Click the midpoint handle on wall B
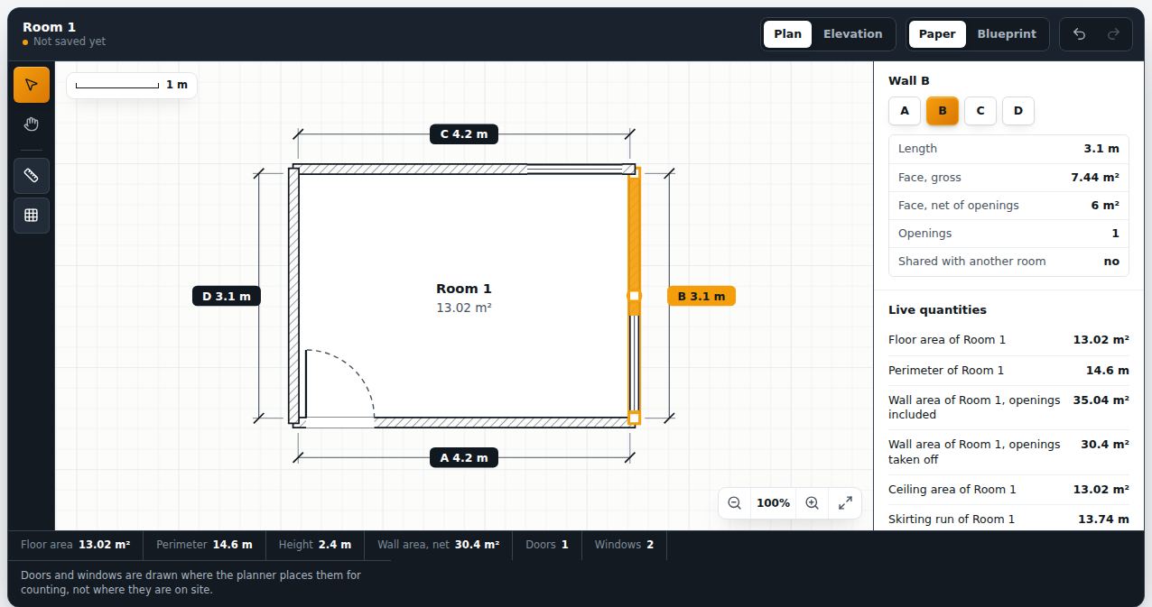This screenshot has height=607, width=1152. (x=635, y=296)
